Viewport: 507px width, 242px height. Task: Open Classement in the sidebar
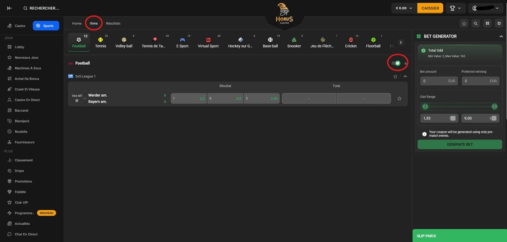pos(23,160)
